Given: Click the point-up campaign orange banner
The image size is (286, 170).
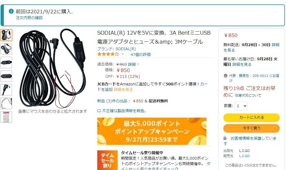Looking at the screenshot, I should 152,131.
